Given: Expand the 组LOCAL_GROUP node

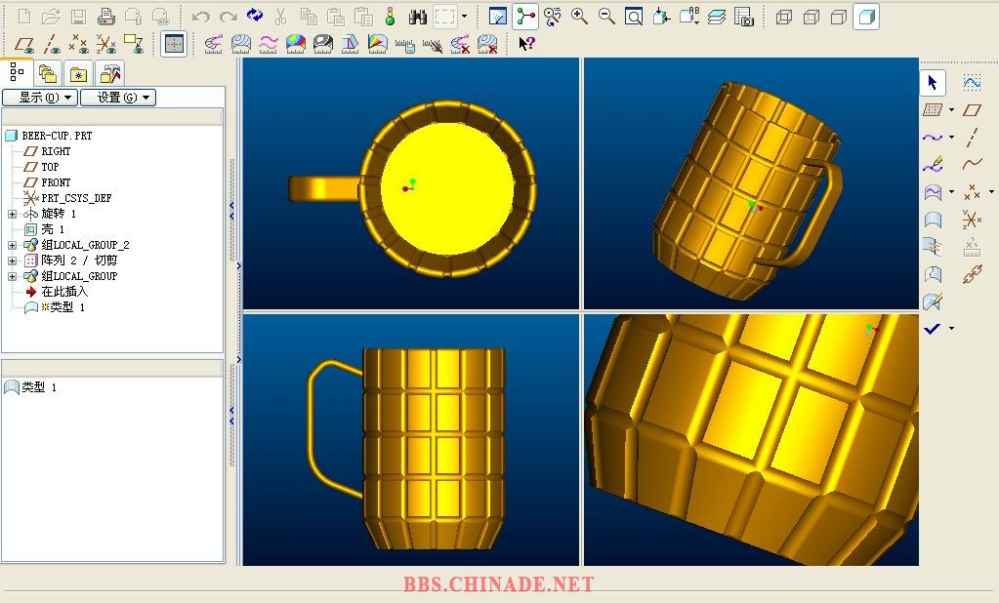Looking at the screenshot, I should 12,276.
